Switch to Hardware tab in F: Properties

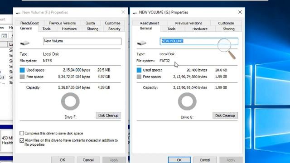click(69, 29)
